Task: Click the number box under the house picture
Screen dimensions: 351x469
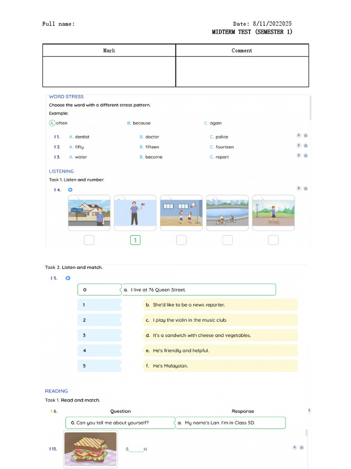Action: pos(89,240)
